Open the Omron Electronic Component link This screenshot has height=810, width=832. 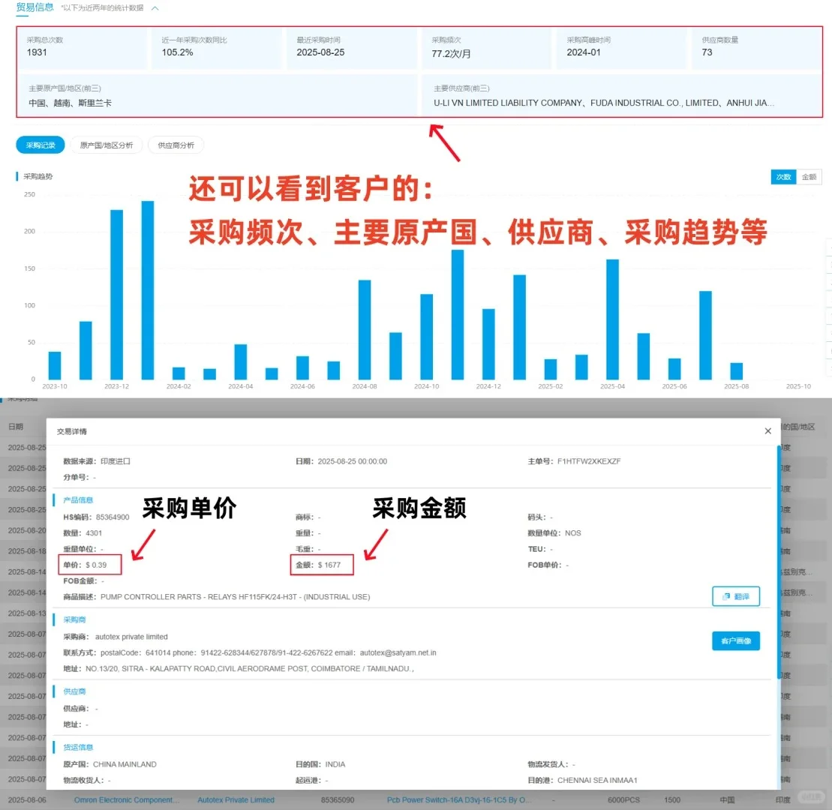[x=127, y=800]
